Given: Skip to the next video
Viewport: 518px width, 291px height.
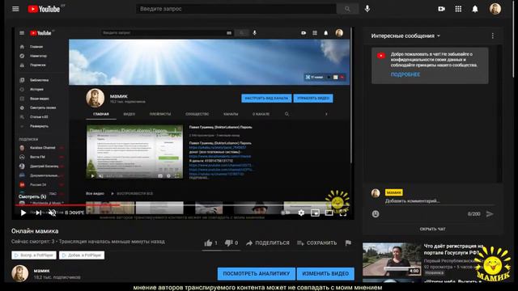Looking at the screenshot, I should point(38,213).
